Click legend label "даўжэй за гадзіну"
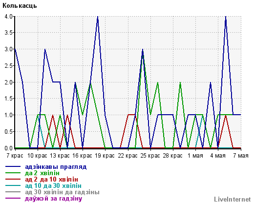This screenshot has width=254, height=204. (54, 199)
